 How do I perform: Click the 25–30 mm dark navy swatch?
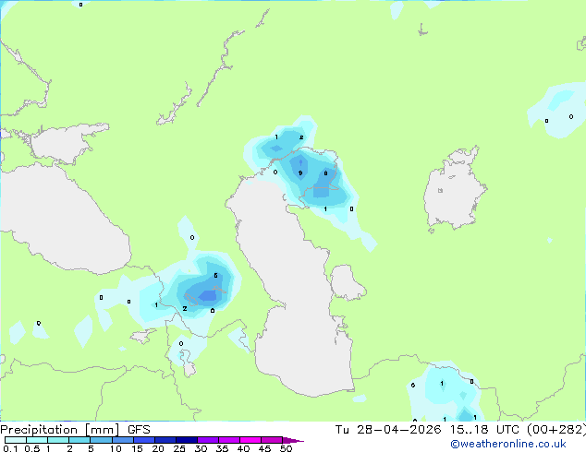(x=187, y=440)
